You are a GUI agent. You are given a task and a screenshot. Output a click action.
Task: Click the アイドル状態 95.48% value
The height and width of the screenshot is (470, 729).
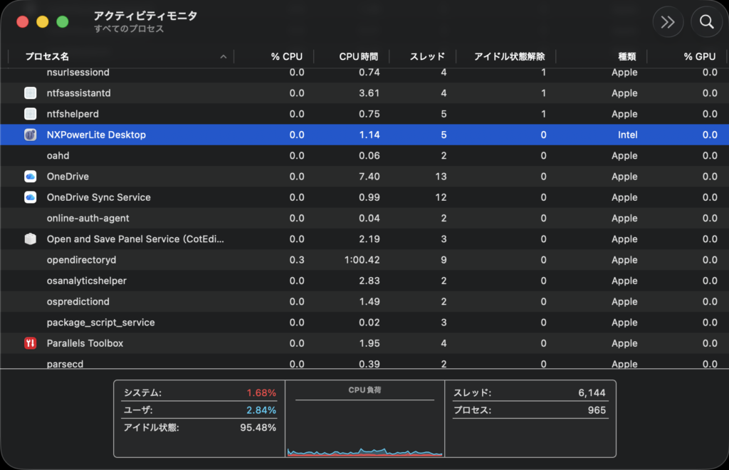(x=258, y=428)
